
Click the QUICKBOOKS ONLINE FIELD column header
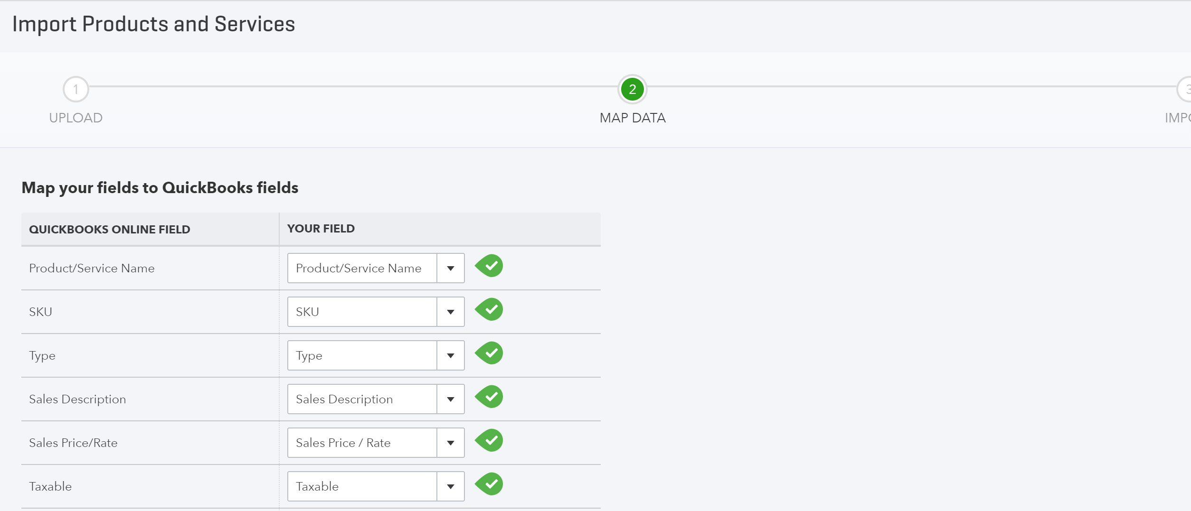110,230
